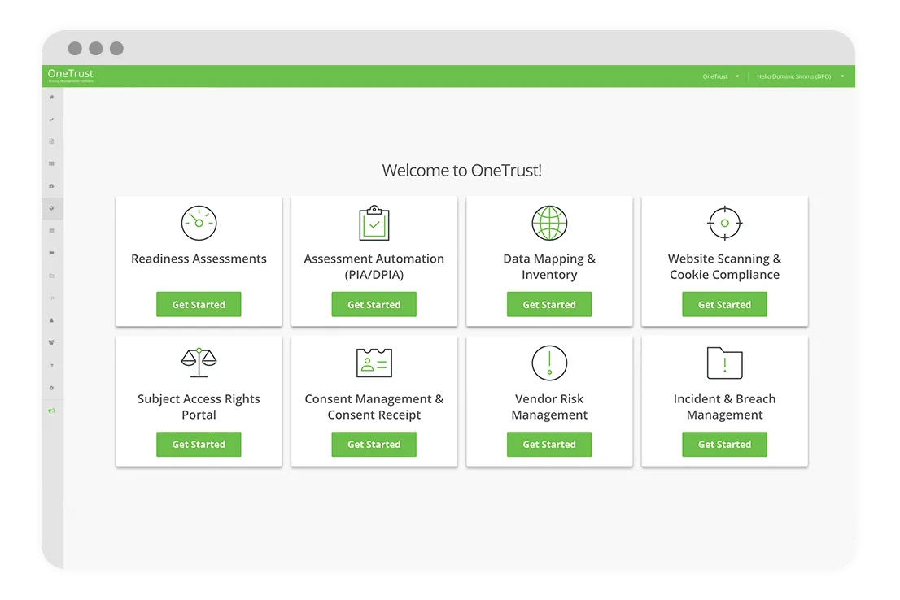Image resolution: width=900 pixels, height=600 pixels.
Task: Click the folder icon in the sidebar
Action: tap(51, 276)
